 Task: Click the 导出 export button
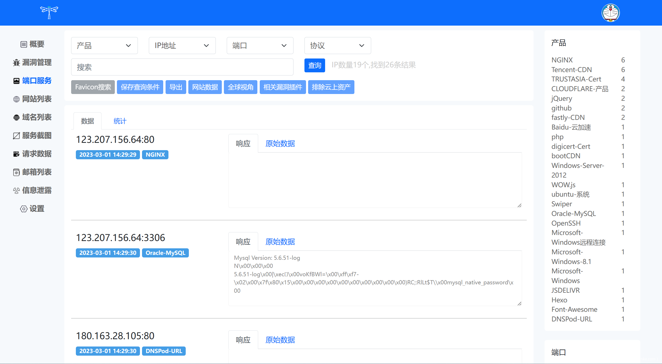pos(176,87)
